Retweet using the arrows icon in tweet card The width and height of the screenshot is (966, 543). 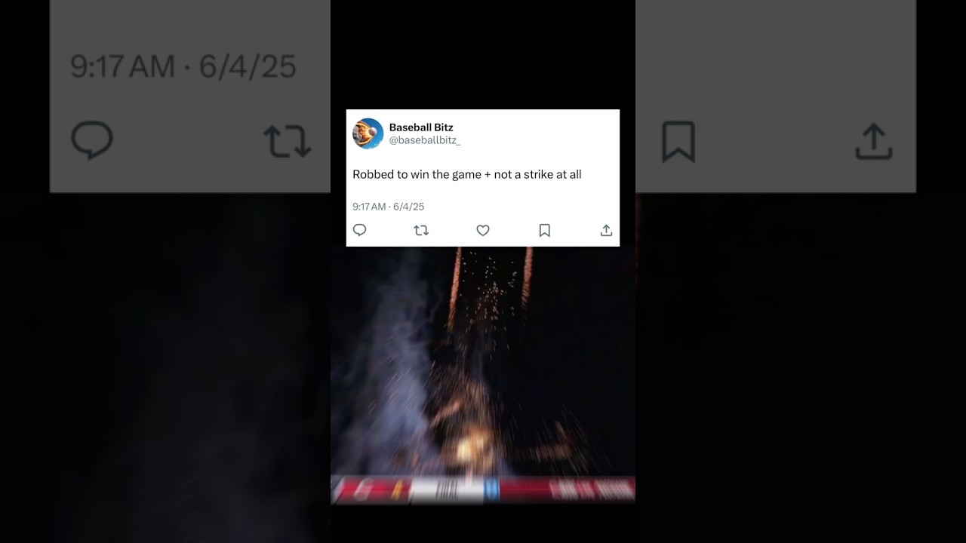(x=421, y=230)
